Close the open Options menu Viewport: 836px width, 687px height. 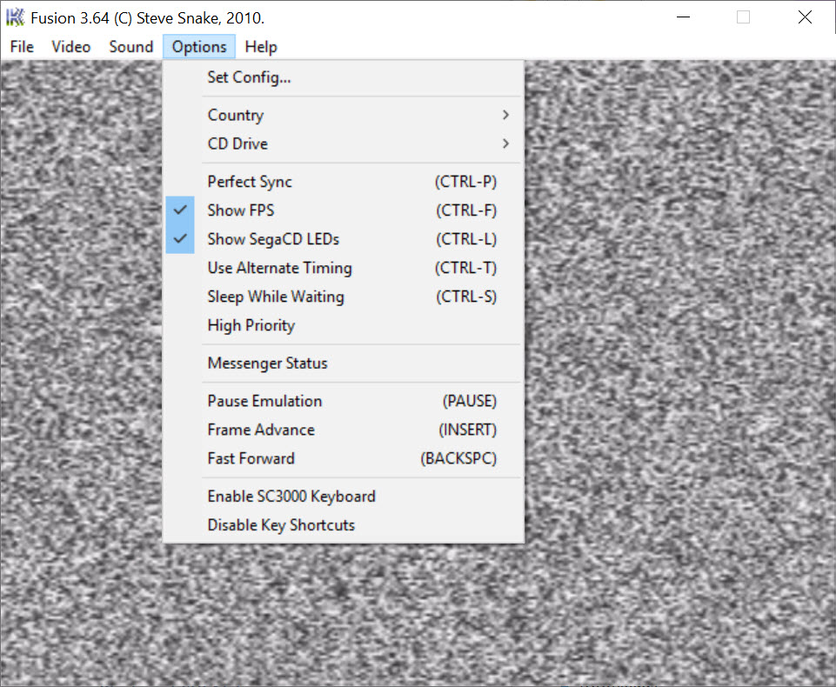pyautogui.click(x=199, y=47)
